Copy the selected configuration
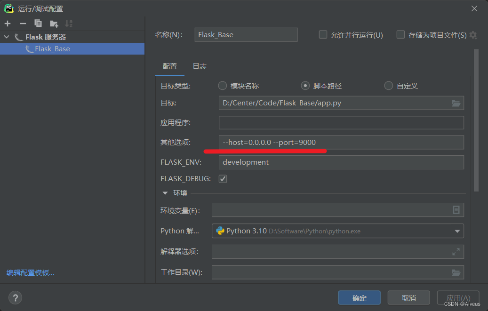Viewport: 488px width, 311px height. click(38, 24)
